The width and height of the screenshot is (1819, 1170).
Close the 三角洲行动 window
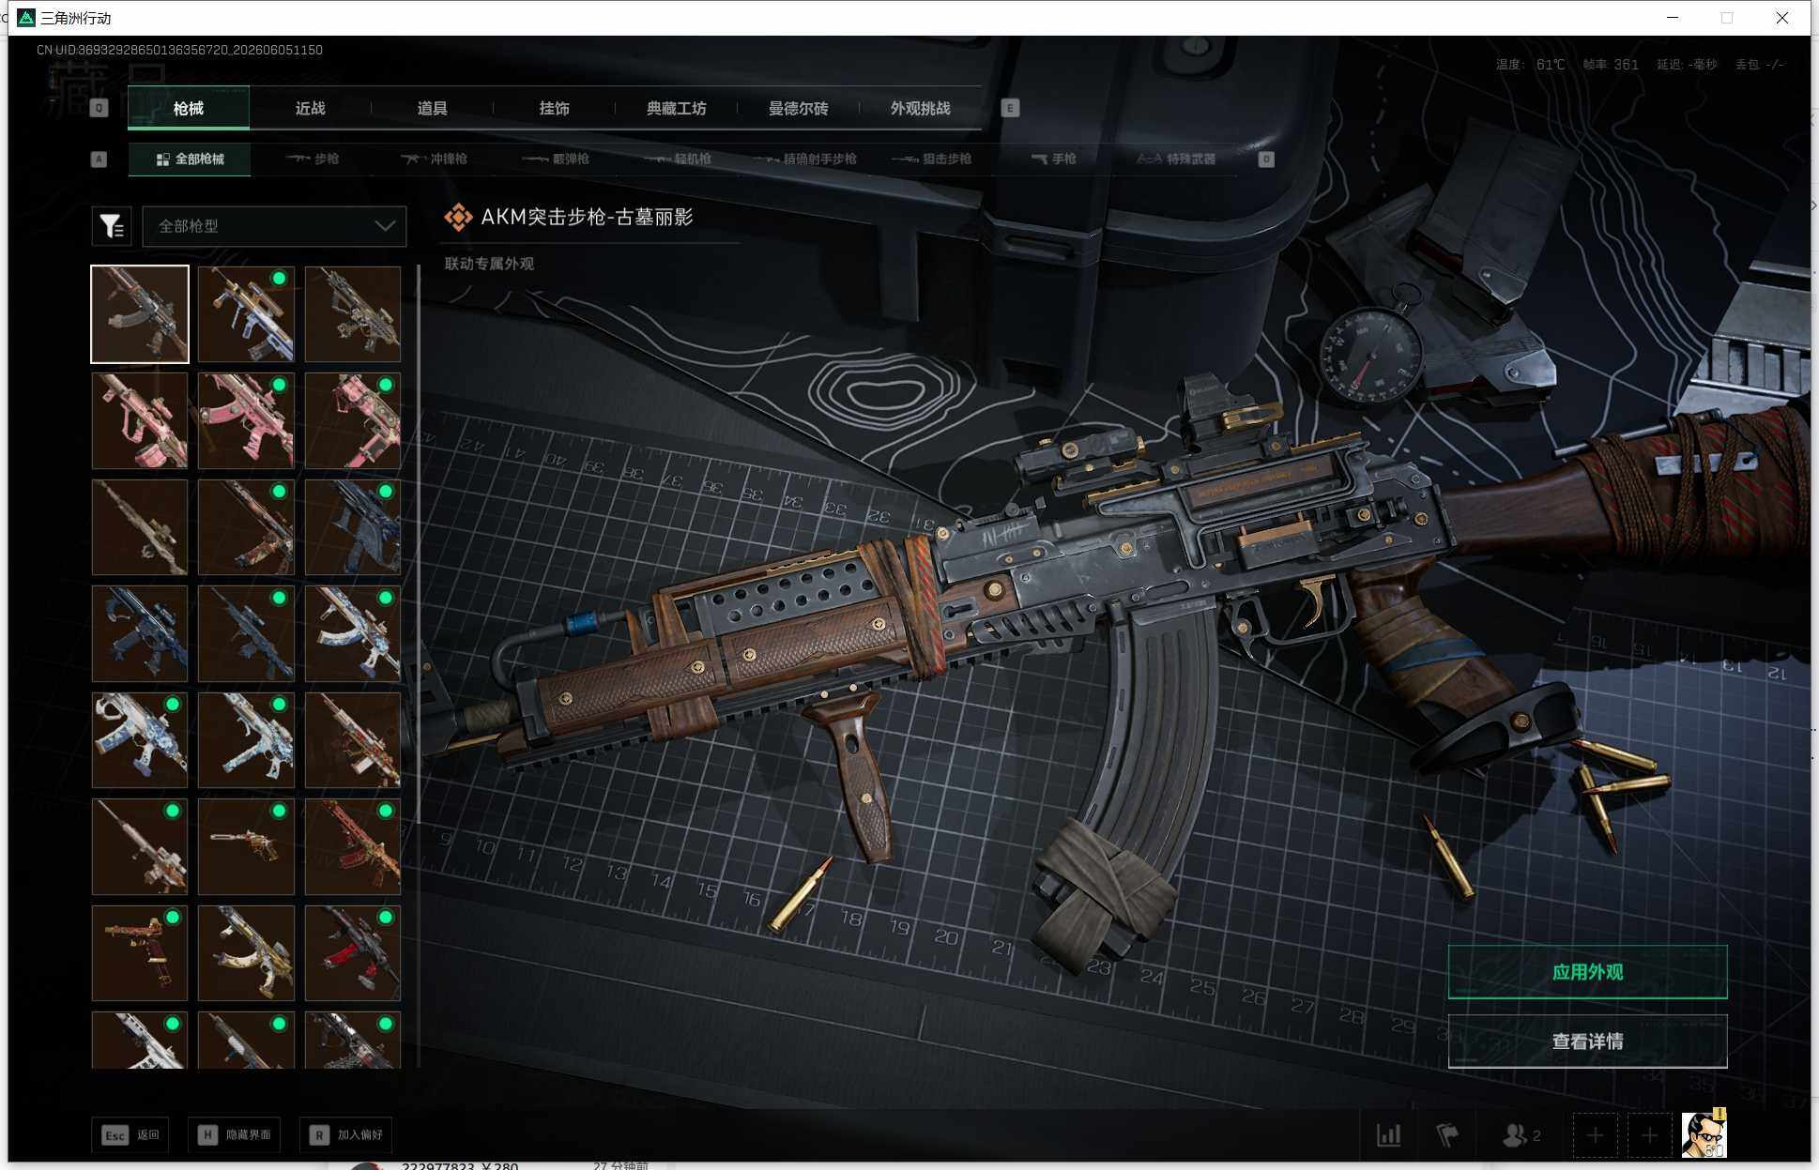point(1782,18)
